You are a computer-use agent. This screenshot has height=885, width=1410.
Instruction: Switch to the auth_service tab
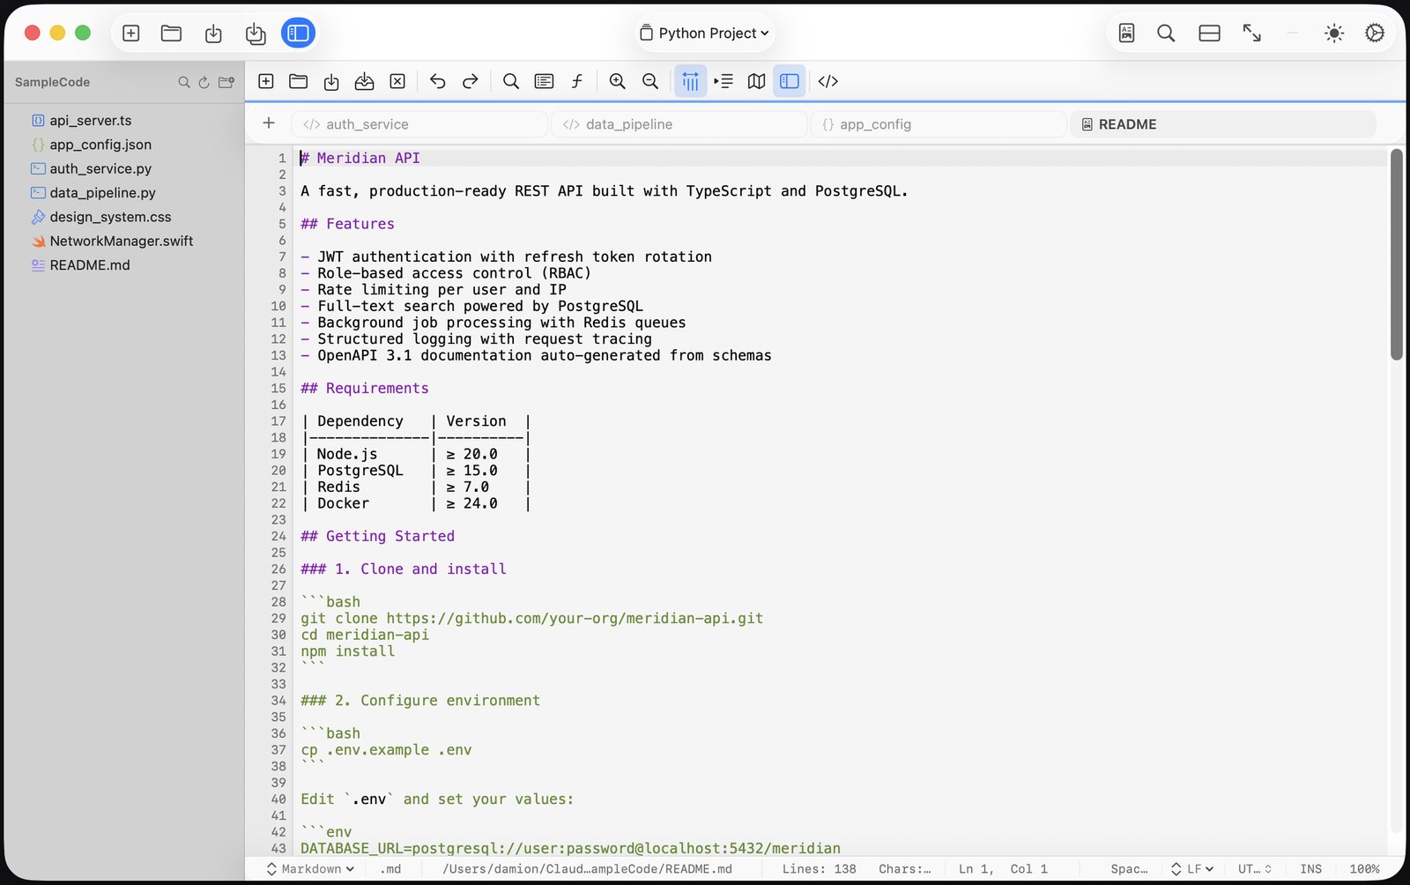click(x=419, y=124)
